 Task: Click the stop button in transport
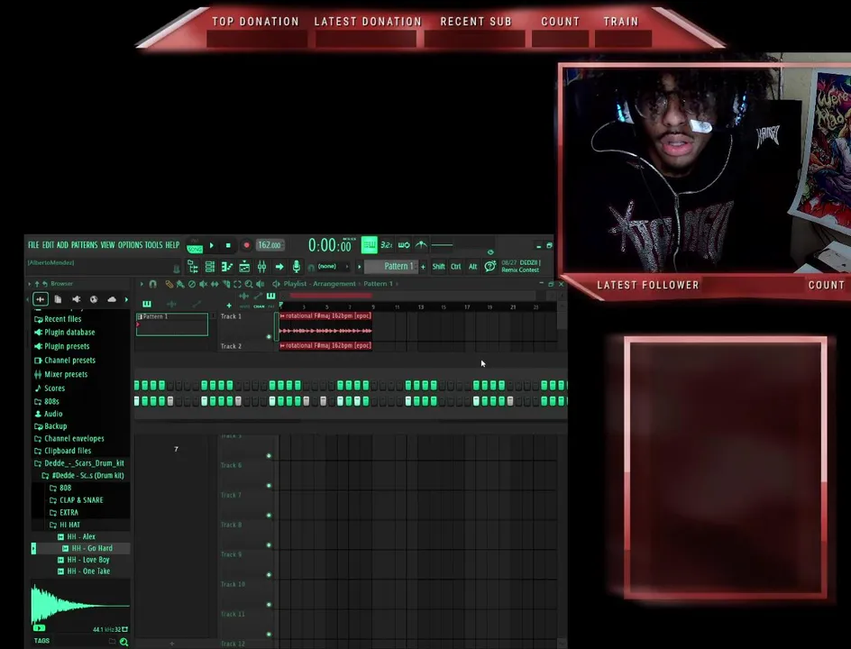228,245
